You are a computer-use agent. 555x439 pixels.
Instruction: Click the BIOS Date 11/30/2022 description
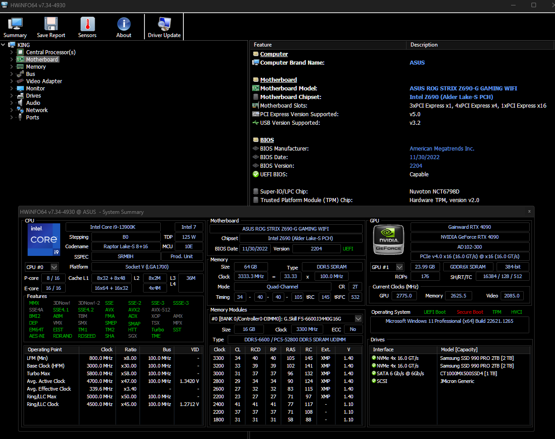[425, 157]
